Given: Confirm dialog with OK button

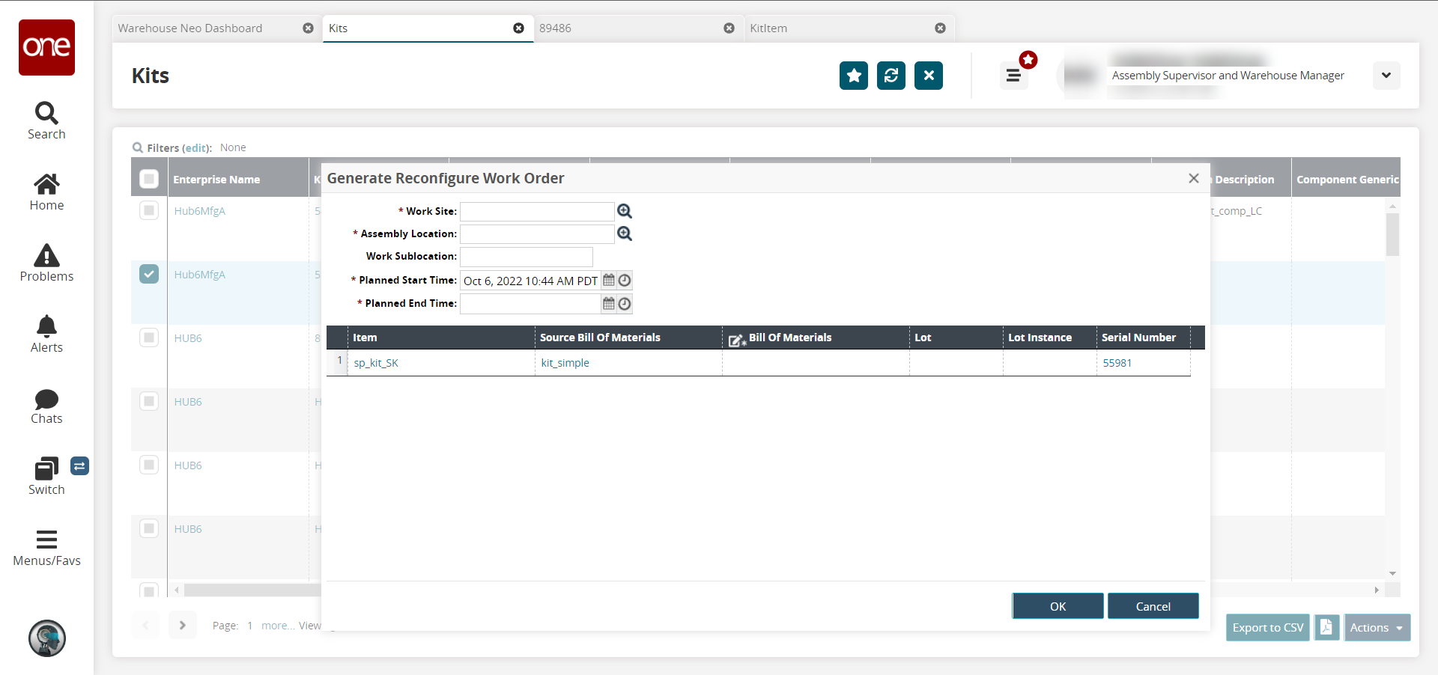Looking at the screenshot, I should (1058, 606).
